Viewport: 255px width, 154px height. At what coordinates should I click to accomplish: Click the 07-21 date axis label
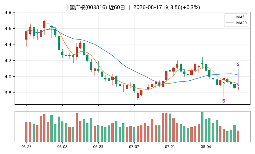(170, 147)
